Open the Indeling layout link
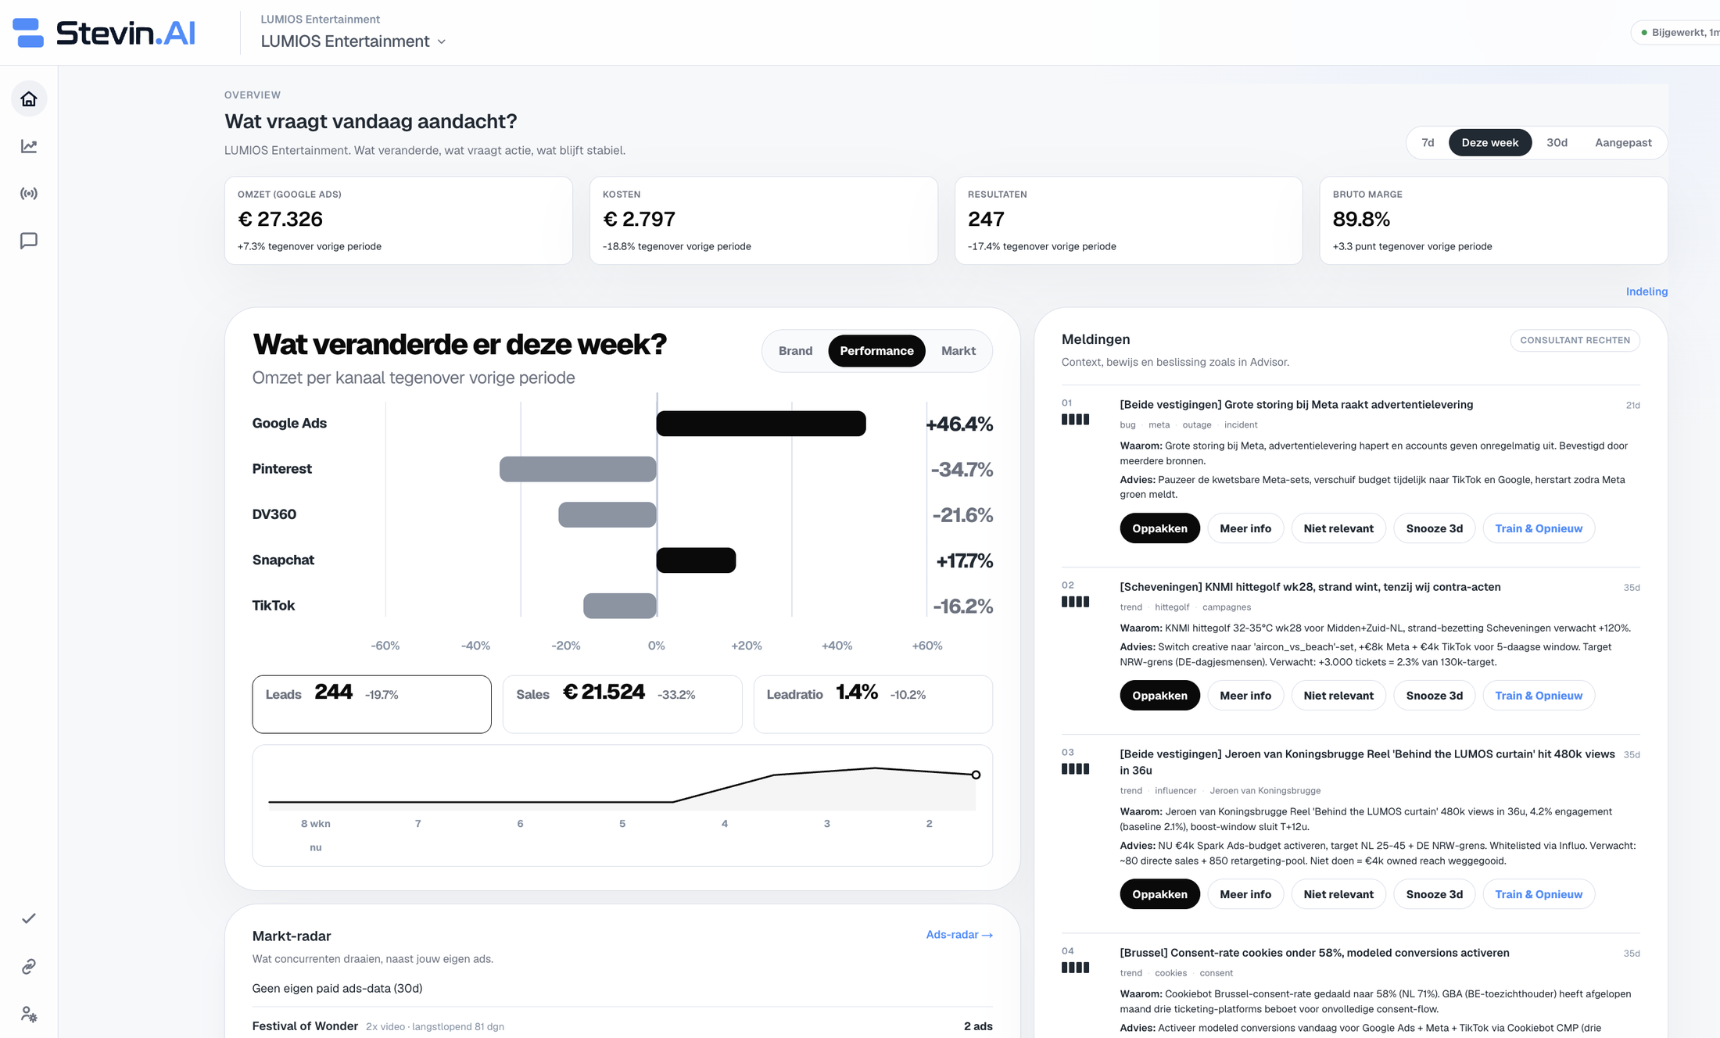1720x1038 pixels. pyautogui.click(x=1647, y=292)
